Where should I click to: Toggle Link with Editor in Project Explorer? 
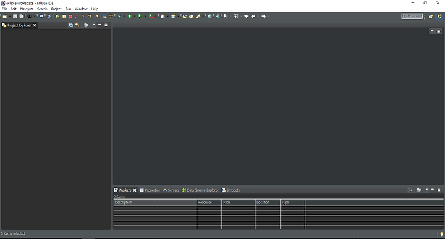pyautogui.click(x=77, y=25)
